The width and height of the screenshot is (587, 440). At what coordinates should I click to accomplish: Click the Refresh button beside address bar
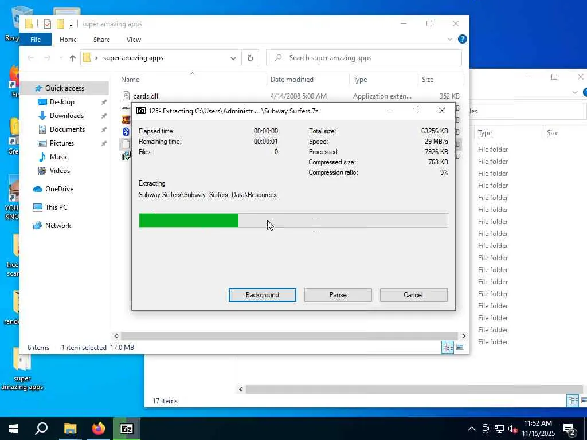pyautogui.click(x=251, y=58)
